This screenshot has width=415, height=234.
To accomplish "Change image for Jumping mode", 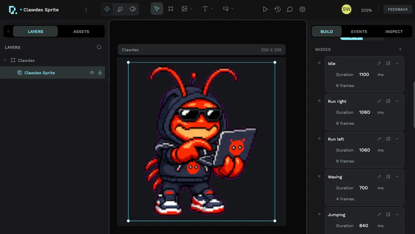I will 388,214.
